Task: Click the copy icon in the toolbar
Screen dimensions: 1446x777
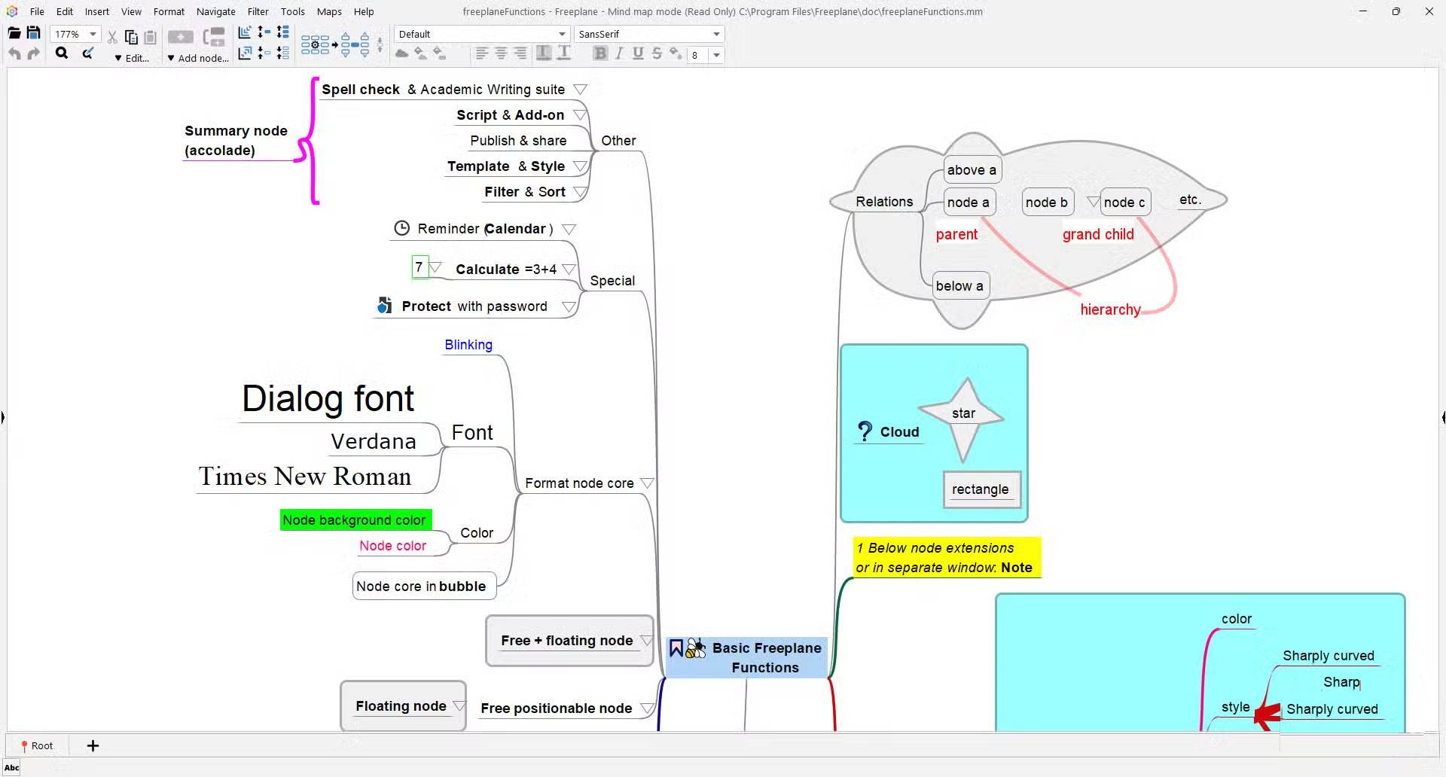Action: [x=131, y=37]
